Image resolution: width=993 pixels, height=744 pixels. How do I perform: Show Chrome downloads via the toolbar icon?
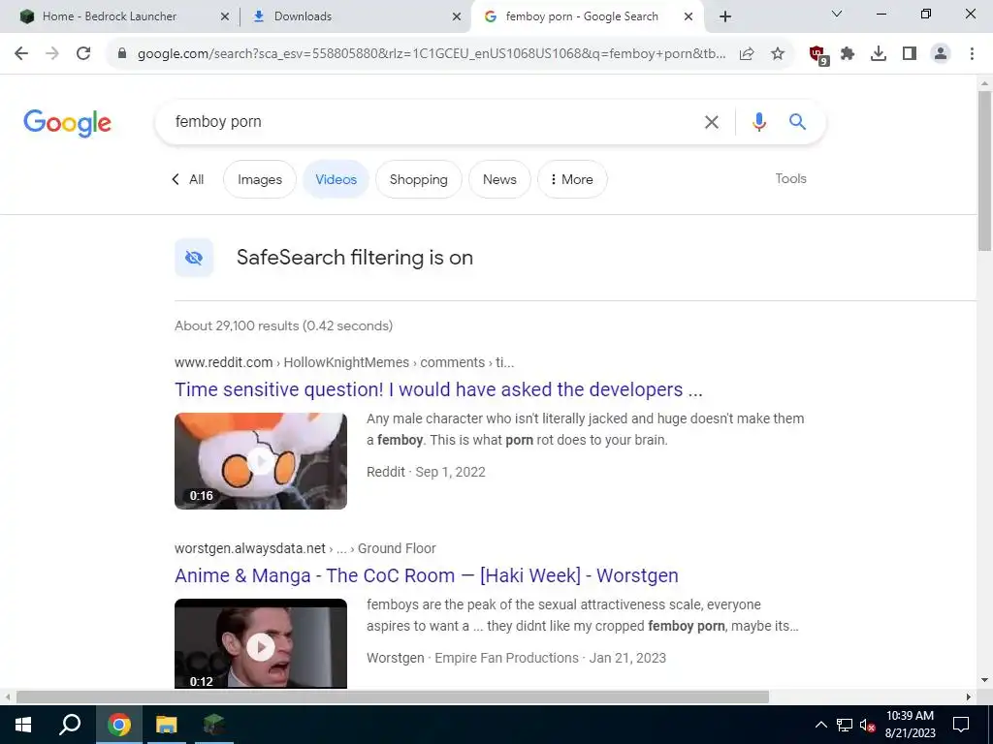(879, 54)
